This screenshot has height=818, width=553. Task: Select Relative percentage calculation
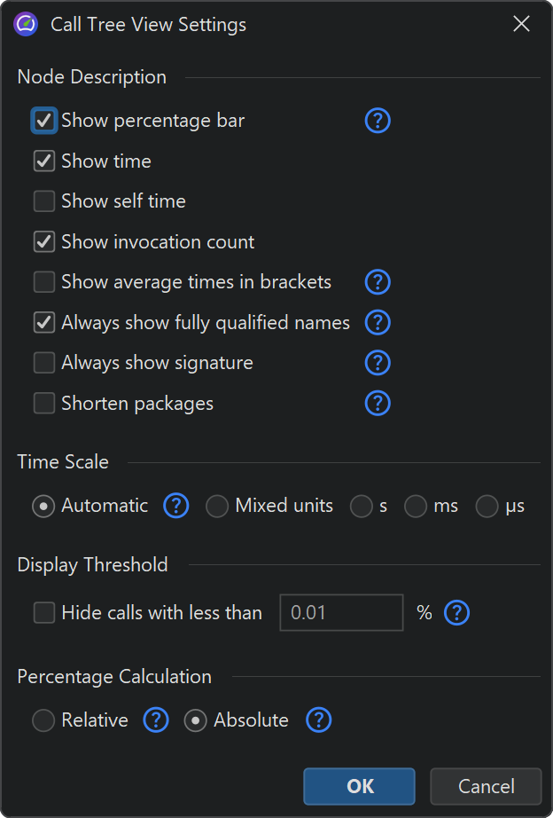[x=43, y=720]
